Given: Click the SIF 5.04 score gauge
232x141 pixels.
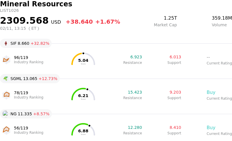Looking at the screenshot, I should [83, 59].
